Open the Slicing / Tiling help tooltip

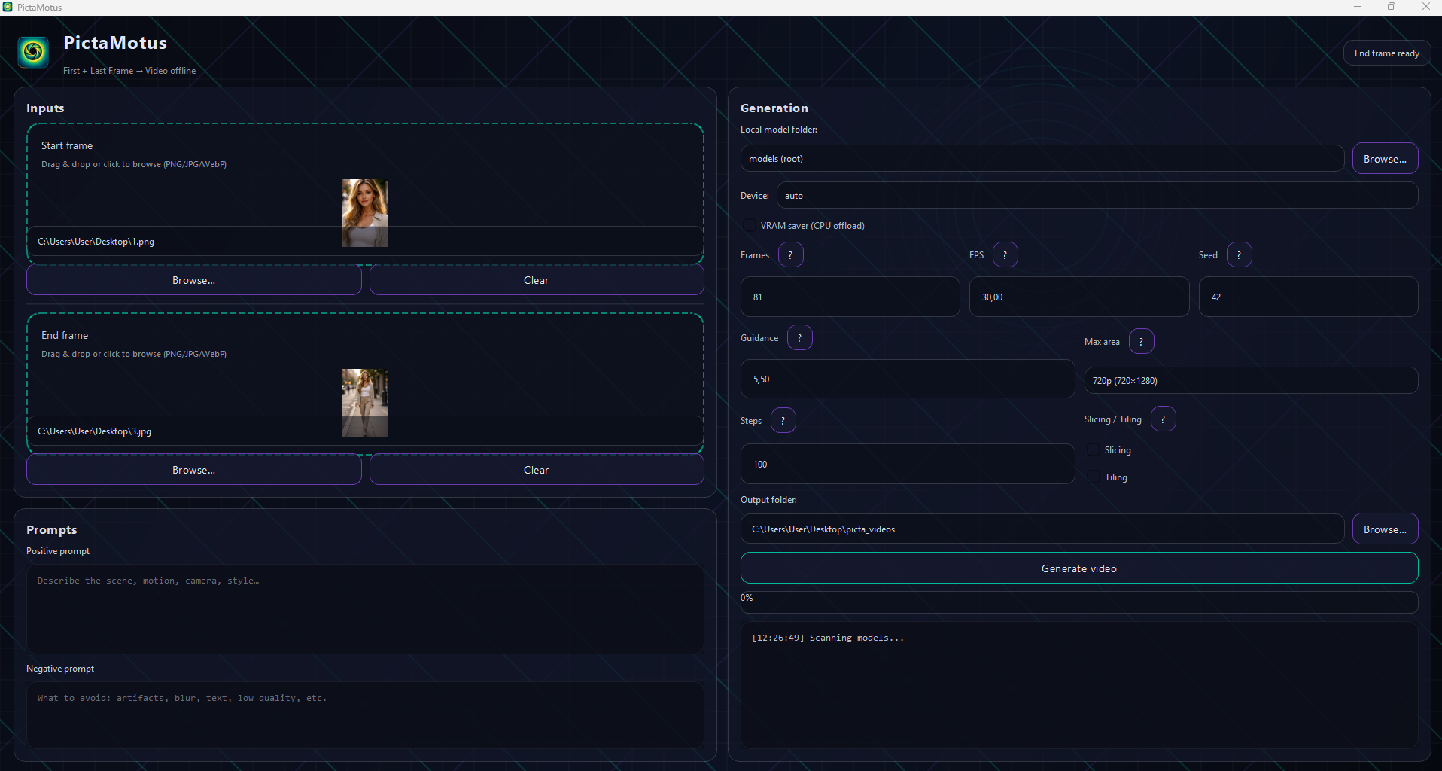tap(1163, 419)
